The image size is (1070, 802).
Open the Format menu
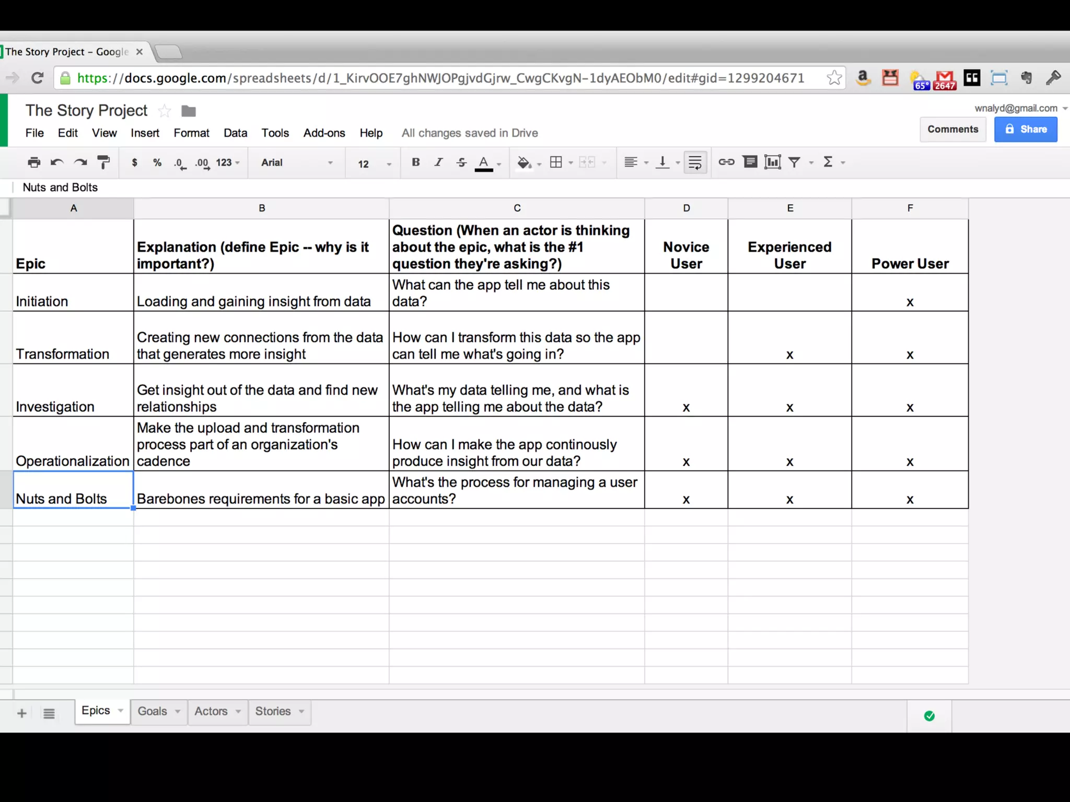pyautogui.click(x=191, y=133)
